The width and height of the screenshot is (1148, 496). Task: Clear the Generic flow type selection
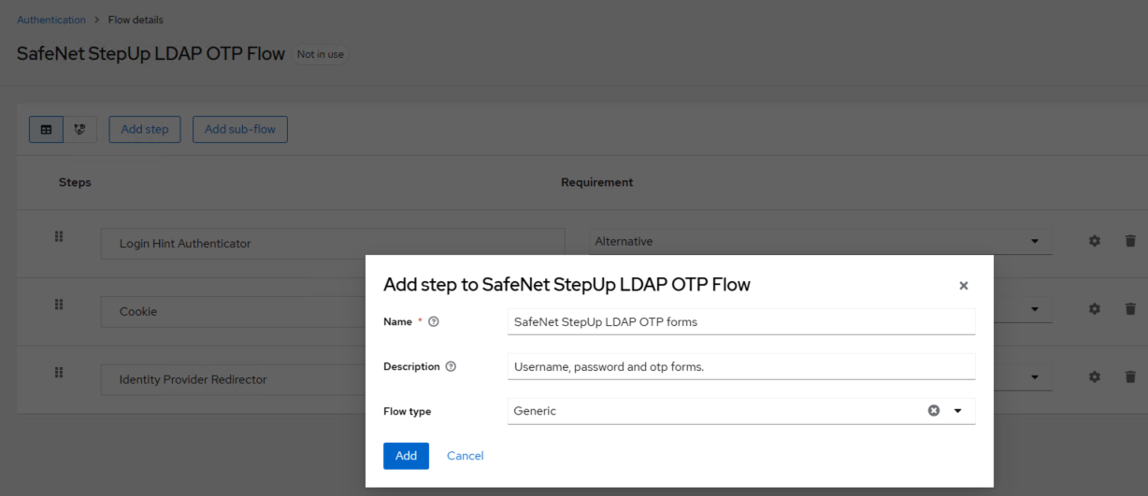(933, 411)
